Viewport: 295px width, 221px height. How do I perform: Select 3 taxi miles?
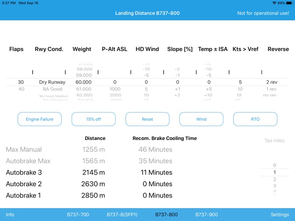[275, 186]
